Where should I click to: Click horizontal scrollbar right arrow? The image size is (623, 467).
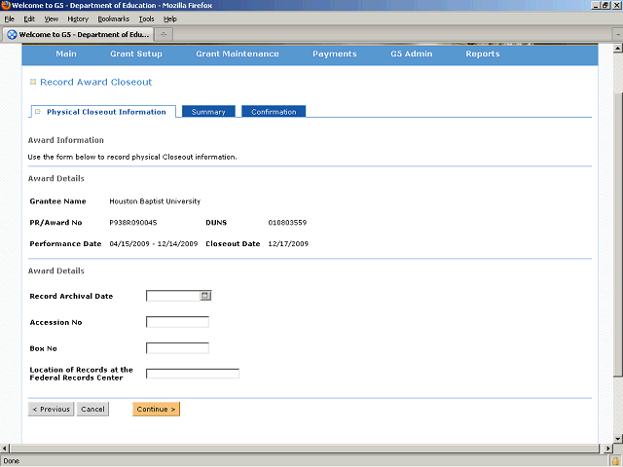coord(607,449)
